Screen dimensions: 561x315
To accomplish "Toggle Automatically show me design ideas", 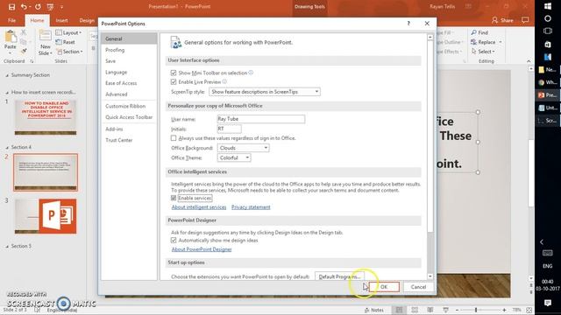I will click(174, 241).
